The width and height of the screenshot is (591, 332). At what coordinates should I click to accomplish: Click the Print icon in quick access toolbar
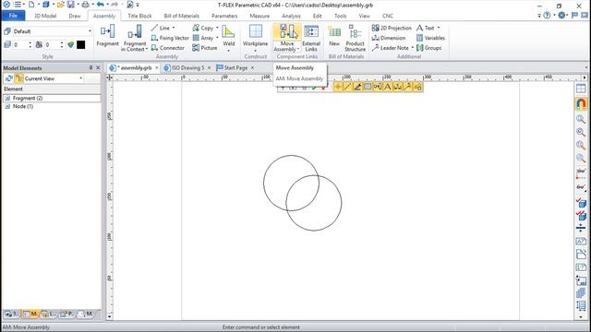tap(86, 5)
